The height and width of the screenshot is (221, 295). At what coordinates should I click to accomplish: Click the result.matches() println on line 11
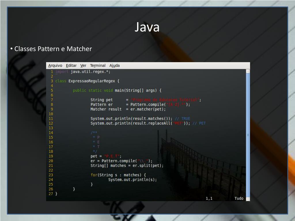131,119
